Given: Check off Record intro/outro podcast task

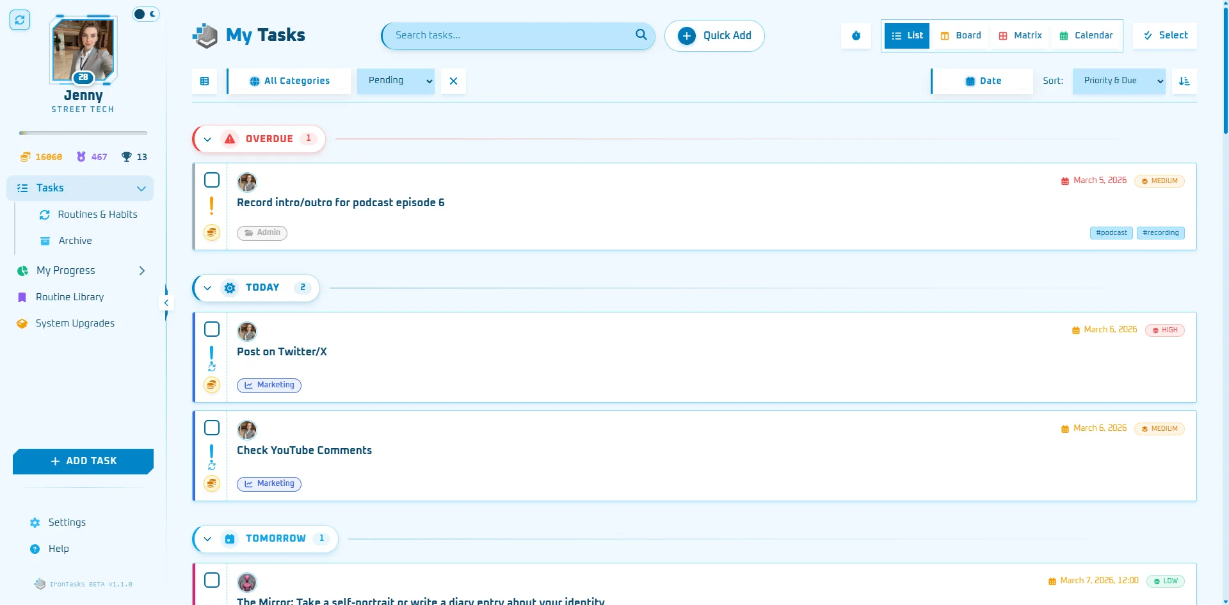Looking at the screenshot, I should point(212,180).
